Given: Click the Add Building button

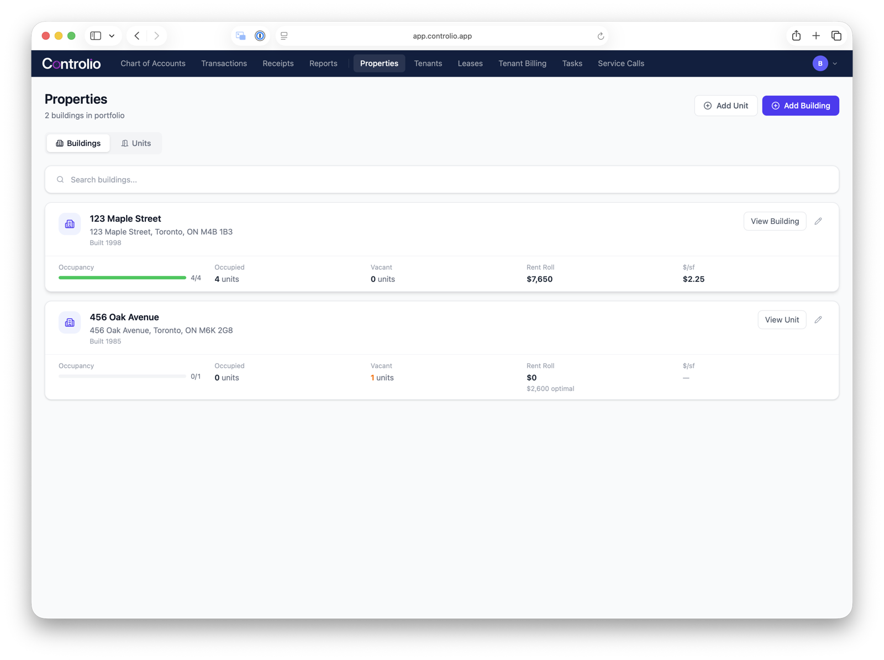Looking at the screenshot, I should pyautogui.click(x=801, y=106).
